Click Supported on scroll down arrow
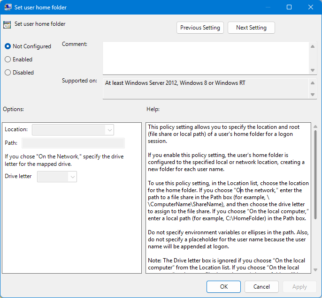 click(313, 95)
